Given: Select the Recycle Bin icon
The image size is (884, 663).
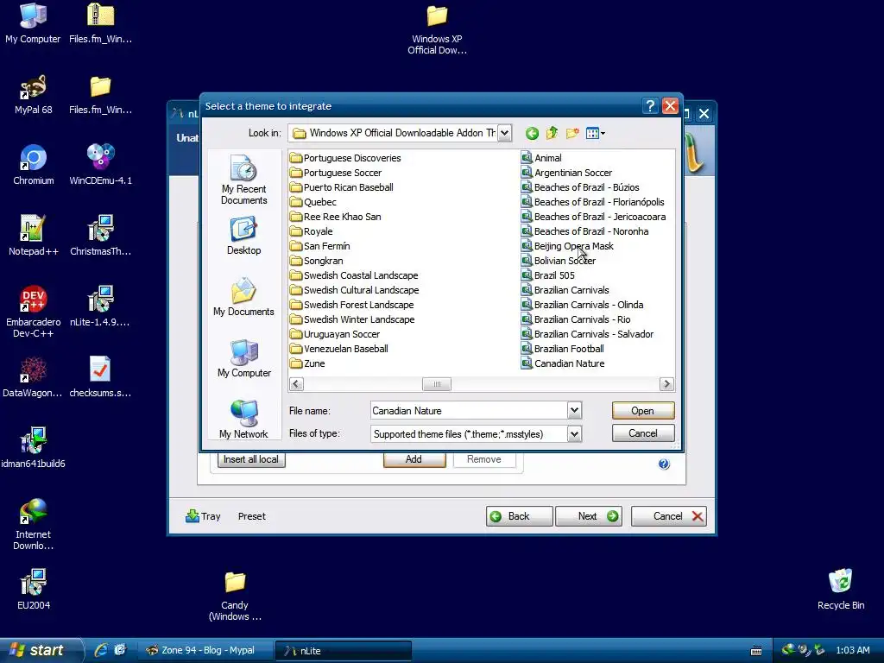Looking at the screenshot, I should pos(841,590).
